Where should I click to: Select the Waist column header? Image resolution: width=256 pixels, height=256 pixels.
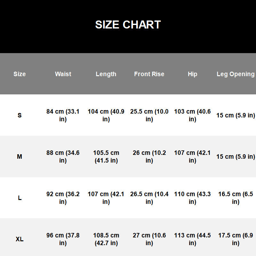coord(63,74)
